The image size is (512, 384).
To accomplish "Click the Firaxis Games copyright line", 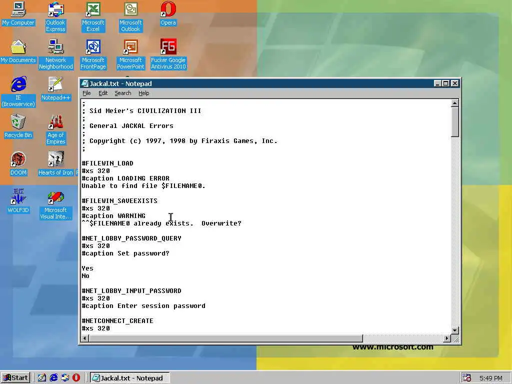I will click(x=179, y=140).
